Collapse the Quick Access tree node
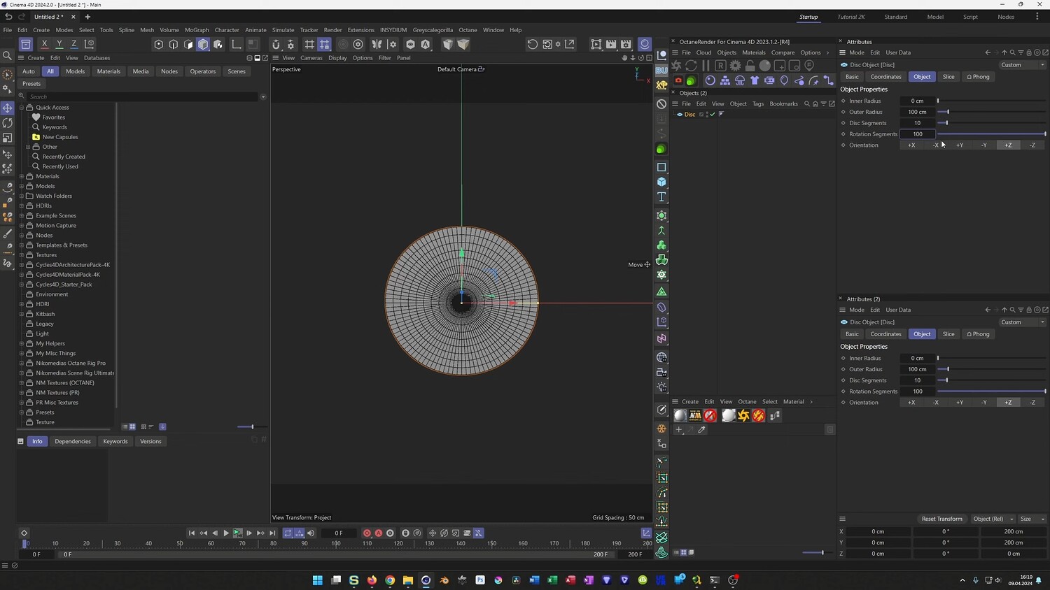1050x590 pixels. point(22,108)
